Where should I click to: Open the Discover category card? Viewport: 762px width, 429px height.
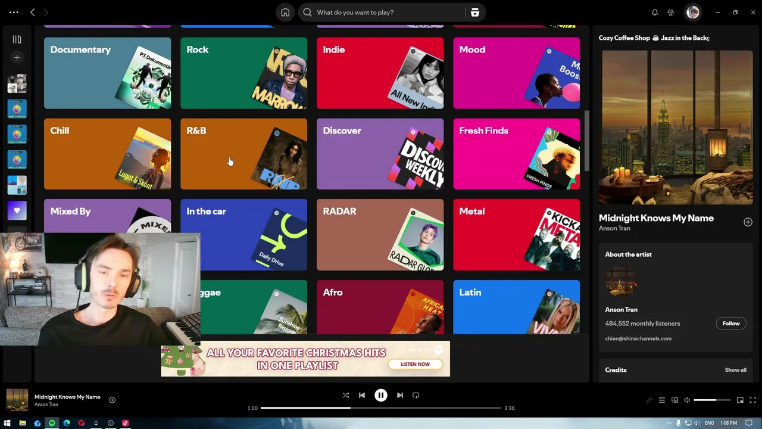tap(380, 154)
